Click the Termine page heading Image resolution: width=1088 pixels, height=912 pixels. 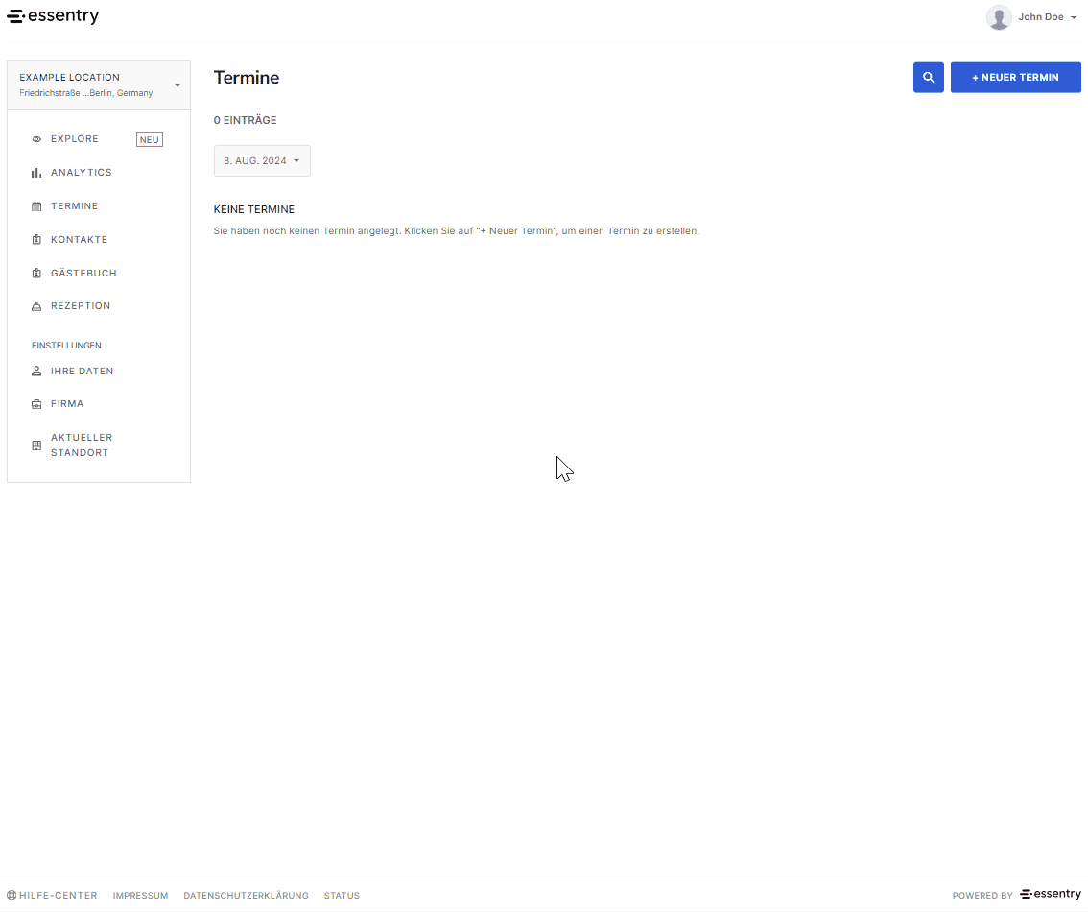pyautogui.click(x=247, y=77)
